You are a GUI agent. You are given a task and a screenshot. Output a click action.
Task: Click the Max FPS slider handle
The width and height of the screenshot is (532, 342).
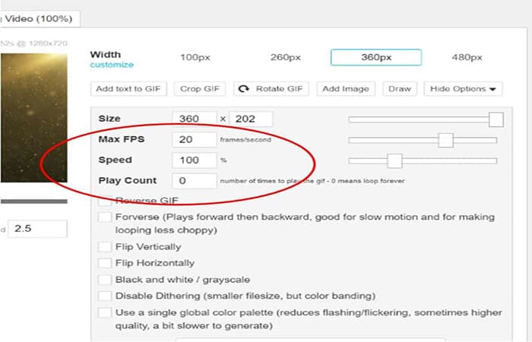(x=446, y=140)
